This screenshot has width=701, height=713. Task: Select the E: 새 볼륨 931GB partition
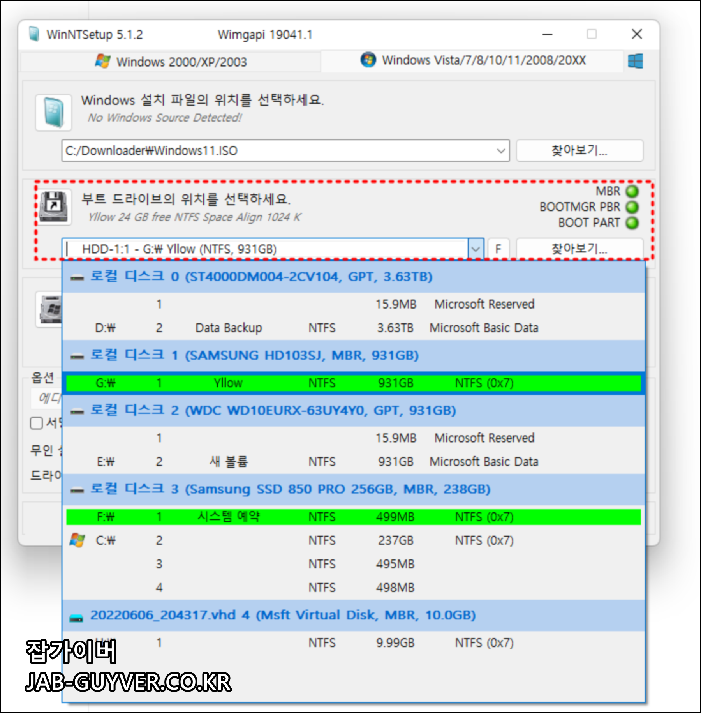click(x=353, y=462)
